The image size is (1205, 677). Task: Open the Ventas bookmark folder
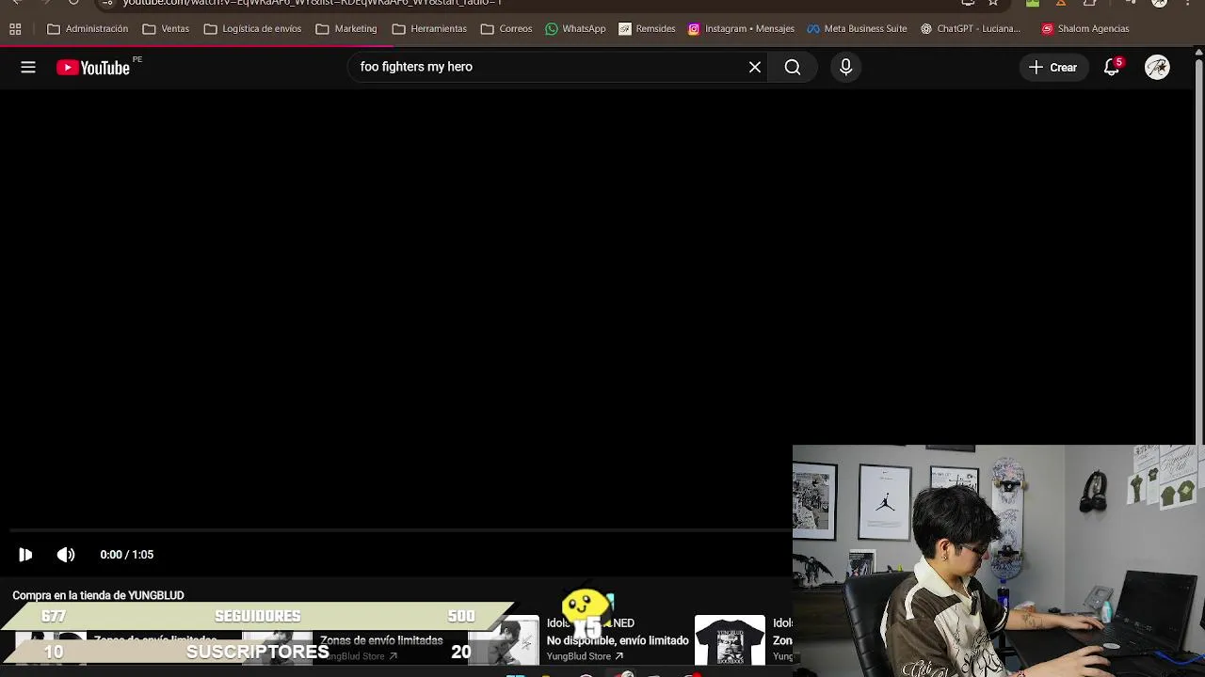[x=166, y=29]
